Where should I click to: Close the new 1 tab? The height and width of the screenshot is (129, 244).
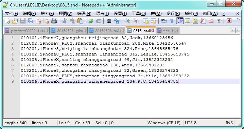click(x=176, y=31)
